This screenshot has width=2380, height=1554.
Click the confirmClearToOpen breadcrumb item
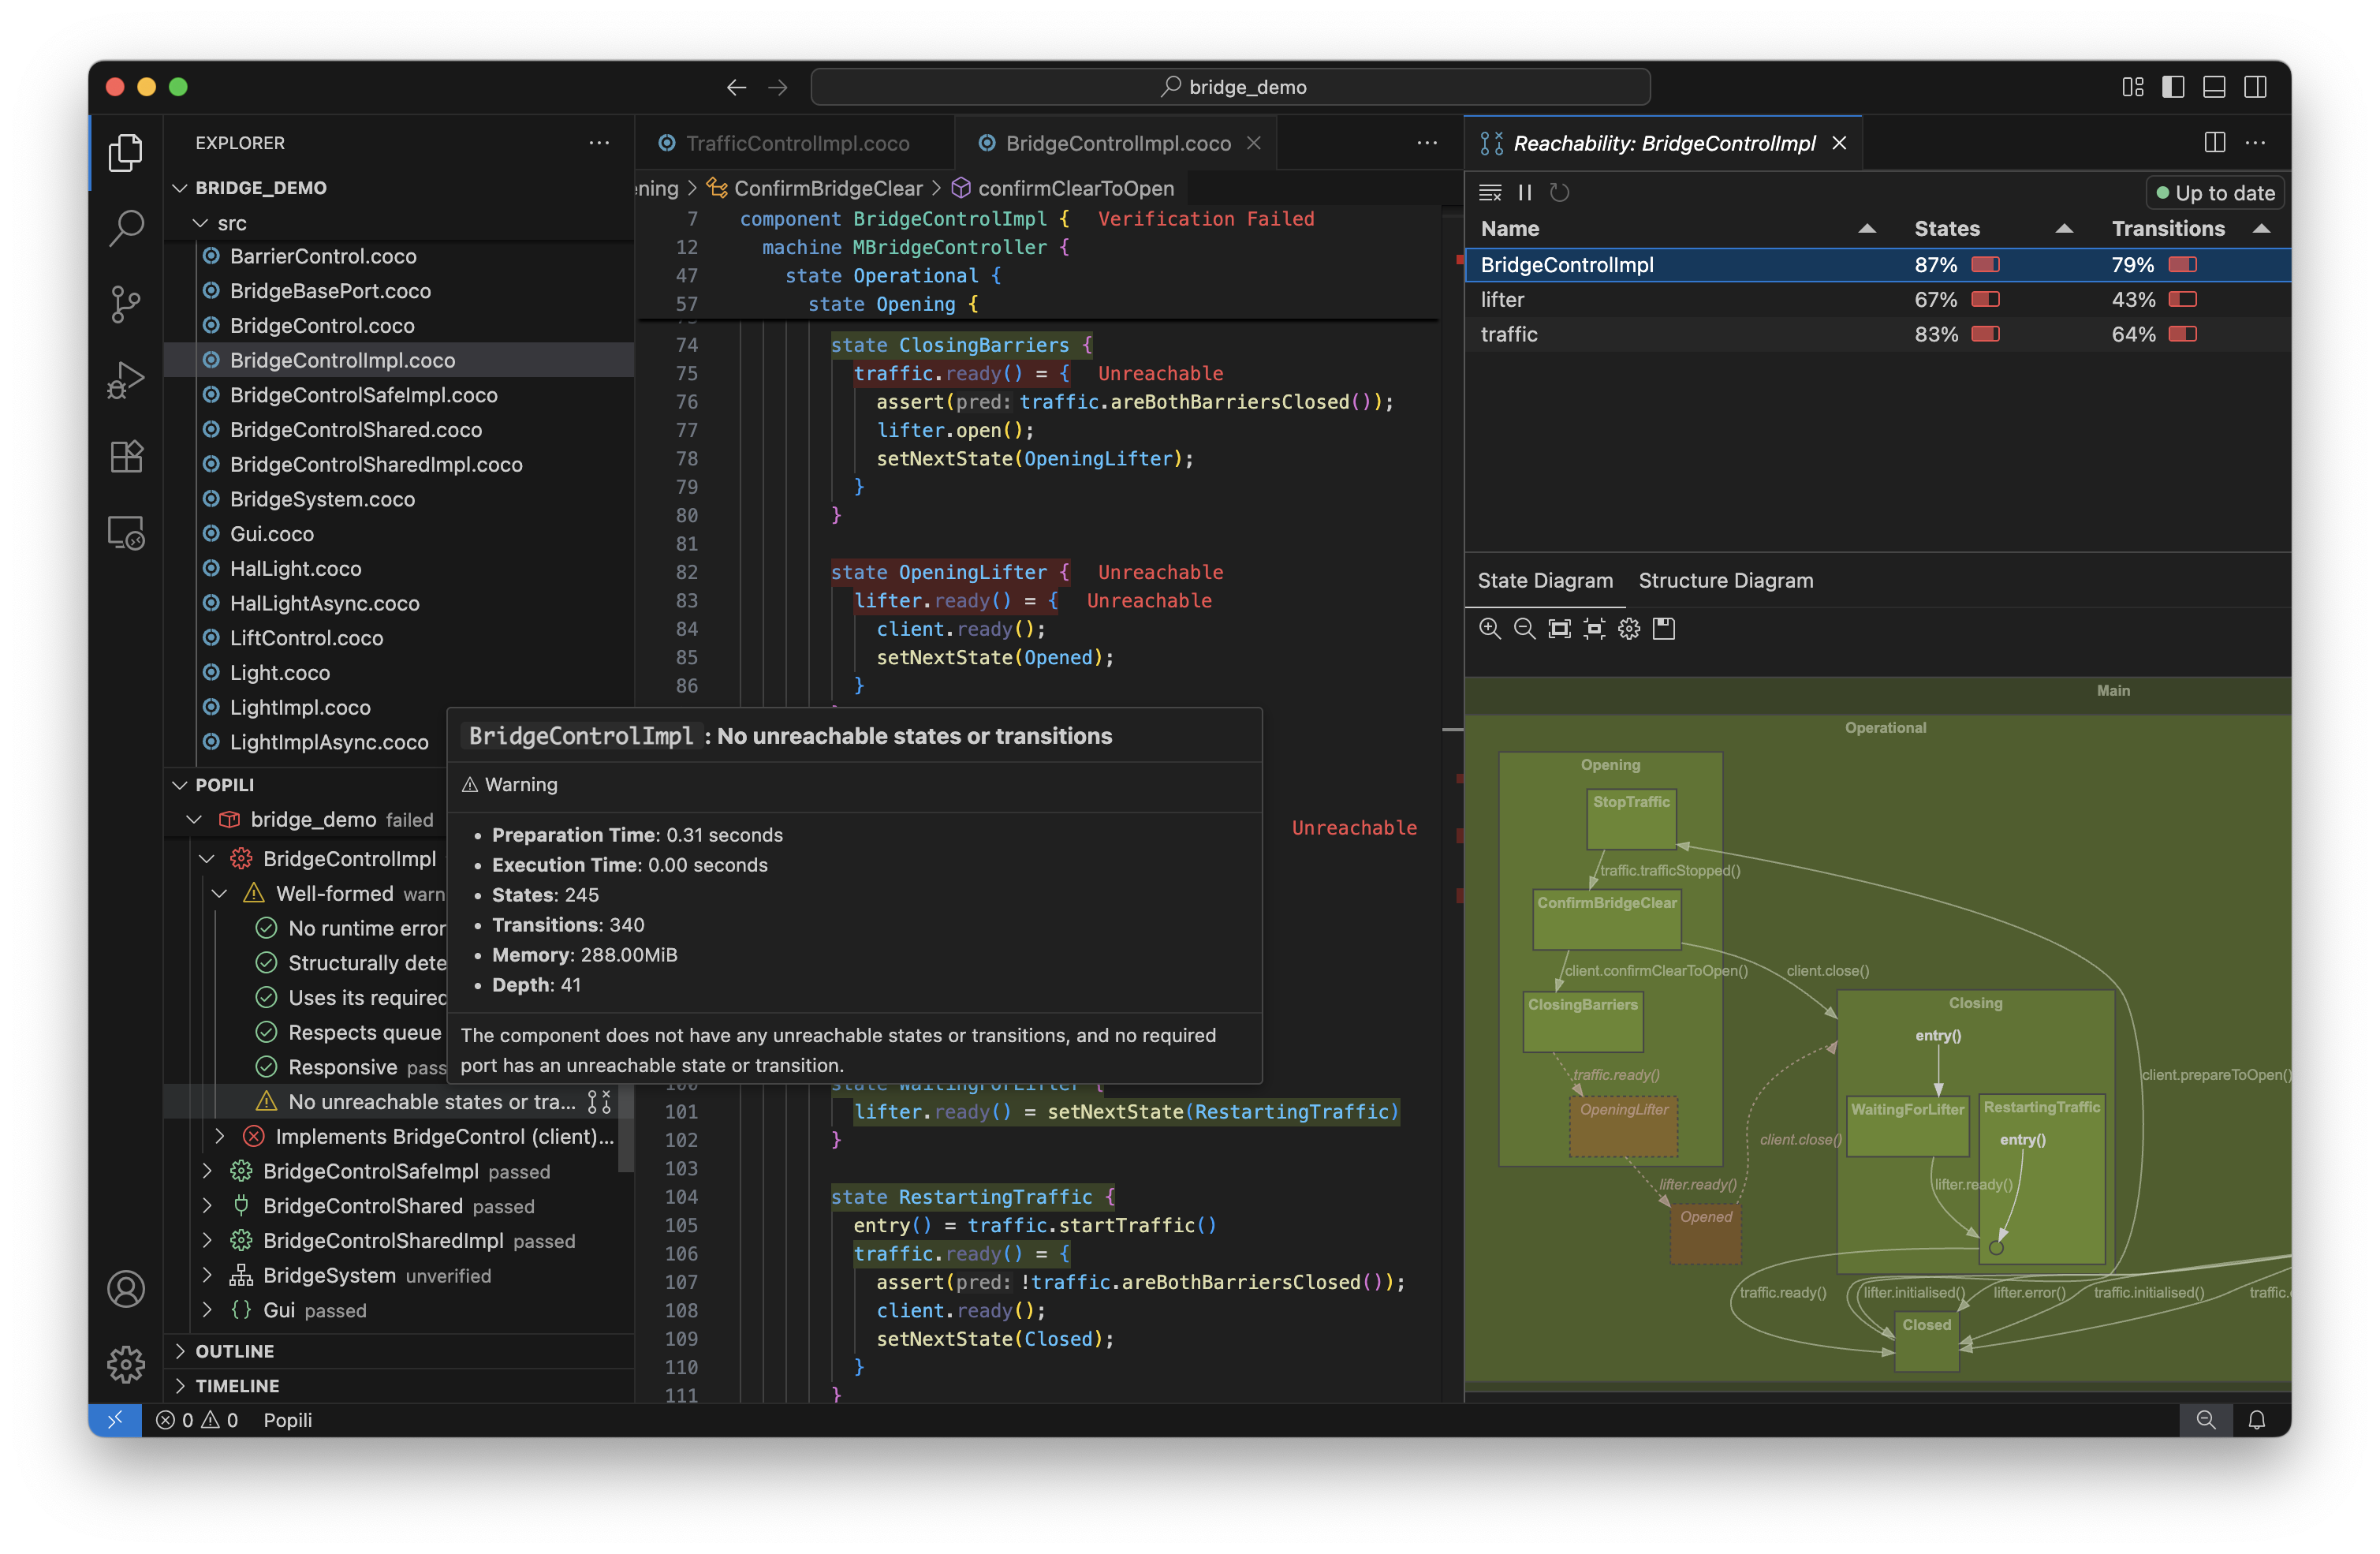pos(1075,188)
